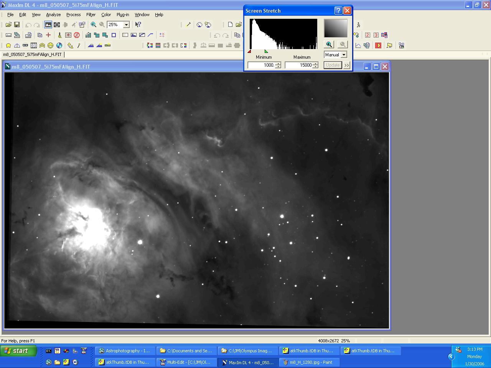Viewport: 491px width, 368px height.
Task: Click the crosshair target icon in toolbar
Action: [x=57, y=25]
